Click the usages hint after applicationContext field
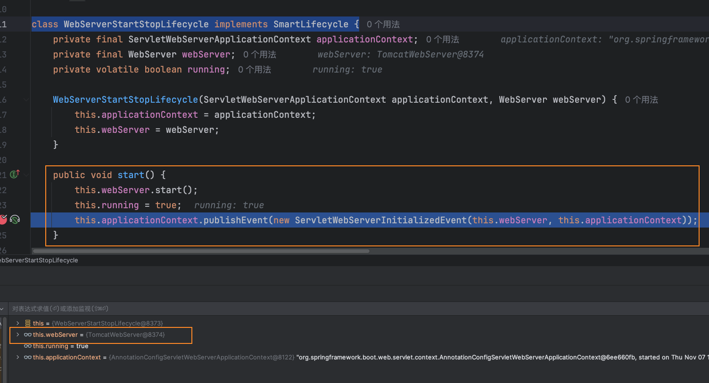The height and width of the screenshot is (383, 709). [x=443, y=40]
